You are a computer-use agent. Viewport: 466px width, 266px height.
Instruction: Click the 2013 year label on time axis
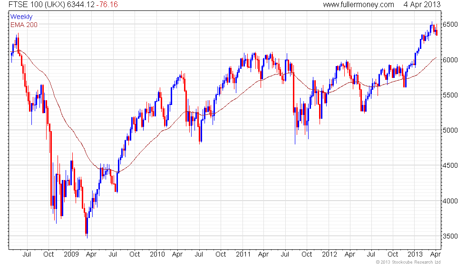(415, 254)
